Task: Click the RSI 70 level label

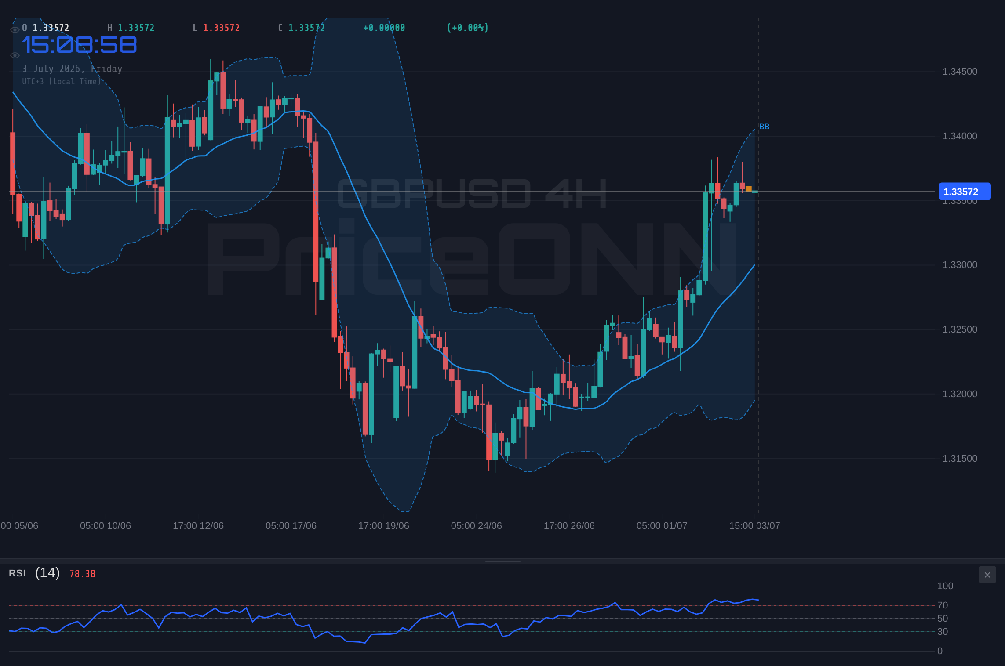Action: tap(943, 605)
